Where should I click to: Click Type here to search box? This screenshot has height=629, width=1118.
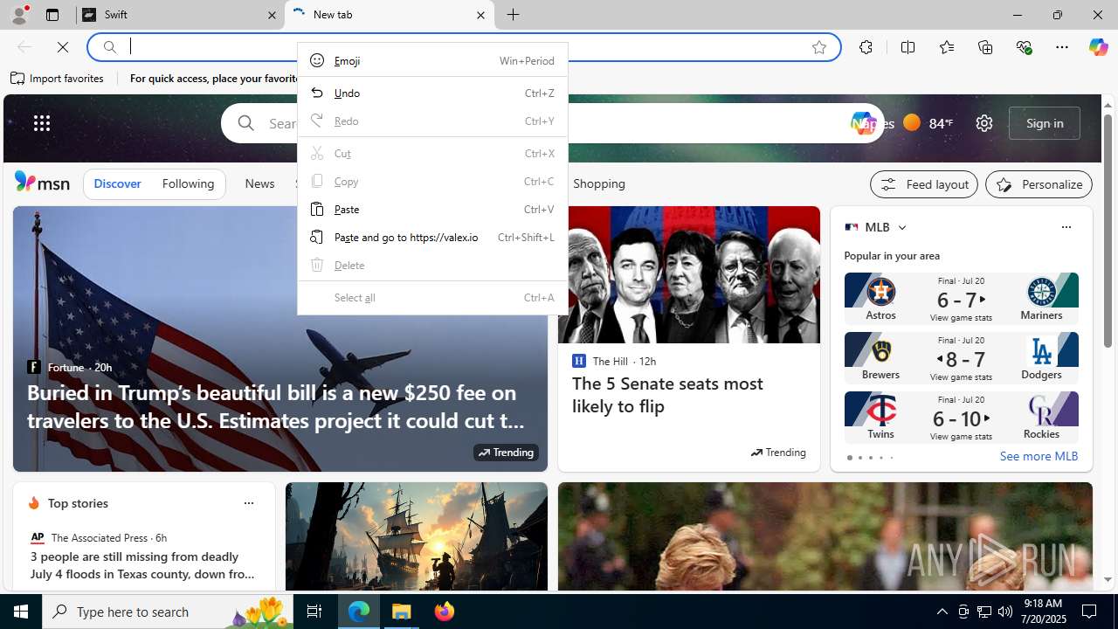(x=166, y=612)
